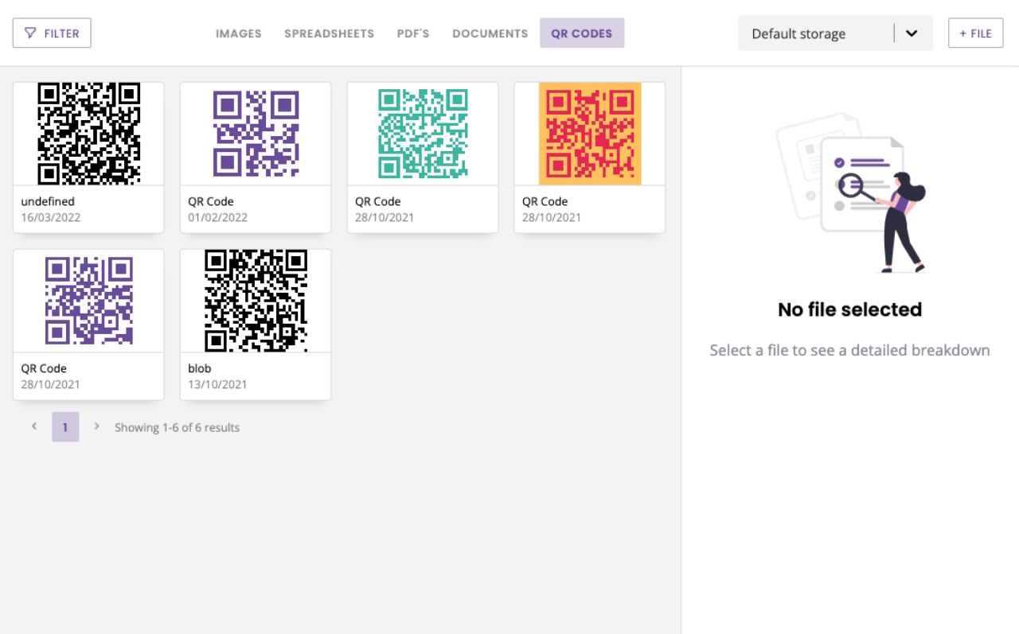Open the Default storage dropdown
This screenshot has width=1019, height=634.
[x=835, y=33]
